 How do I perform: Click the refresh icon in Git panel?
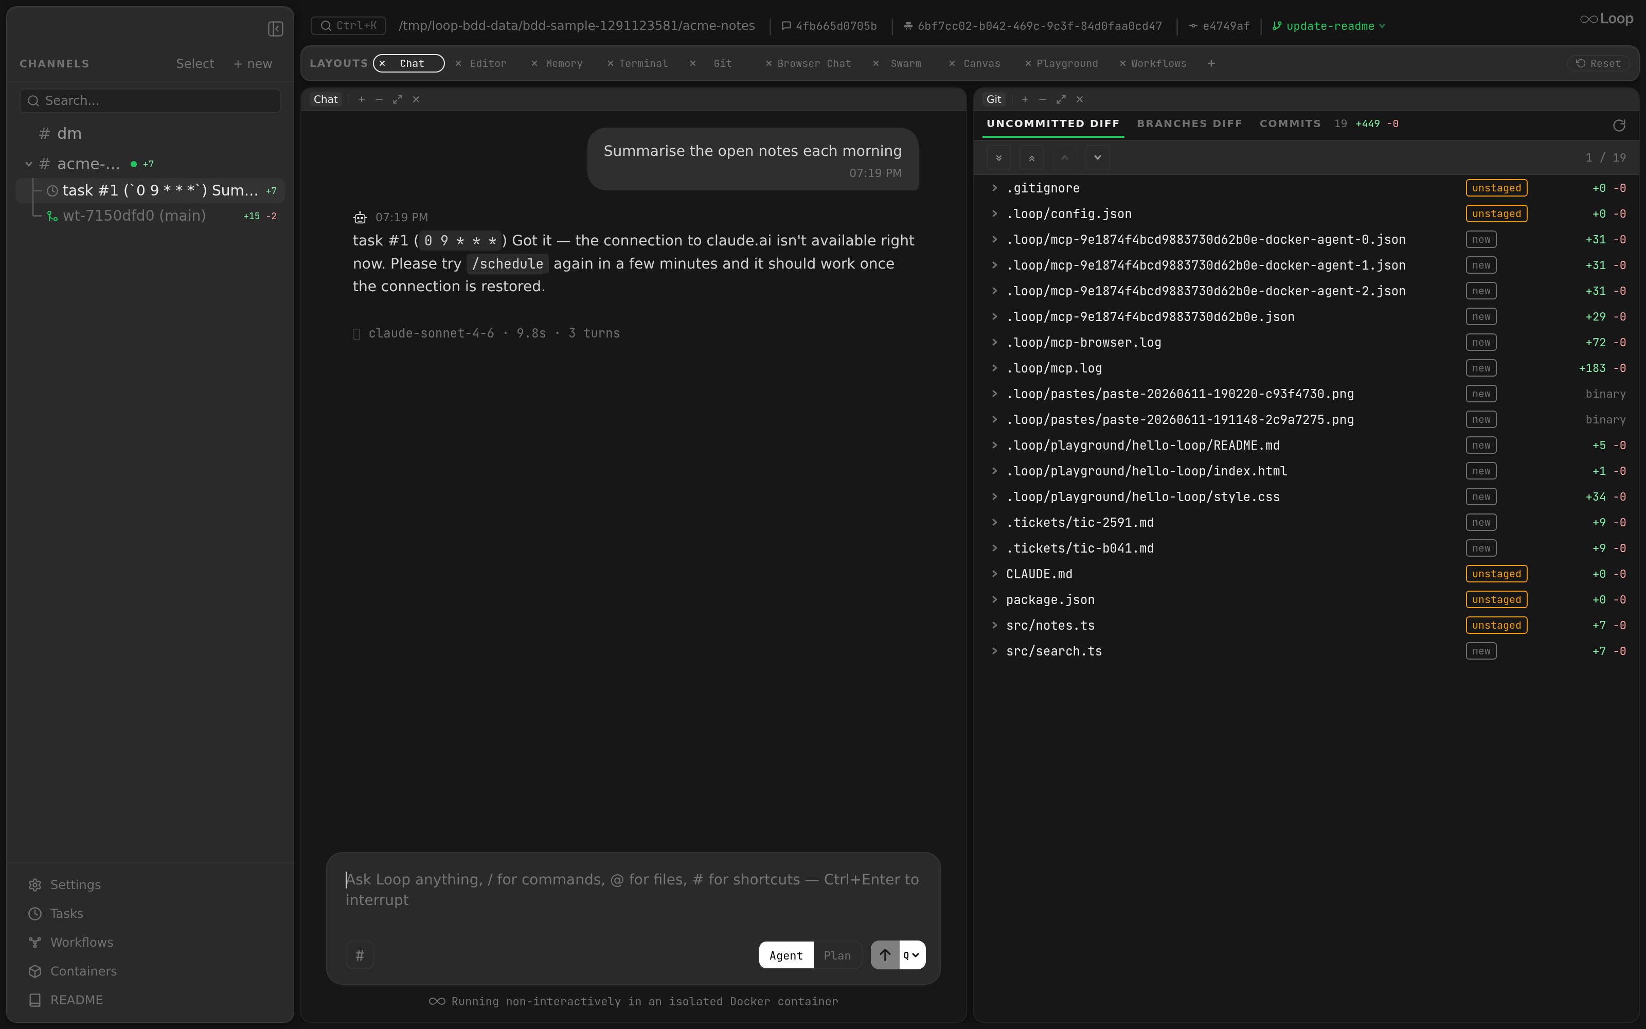point(1619,125)
